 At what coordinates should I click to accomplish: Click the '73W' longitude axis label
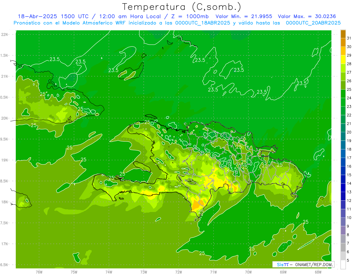click(144, 272)
